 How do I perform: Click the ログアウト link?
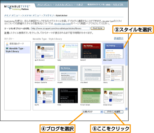tap(118, 5)
